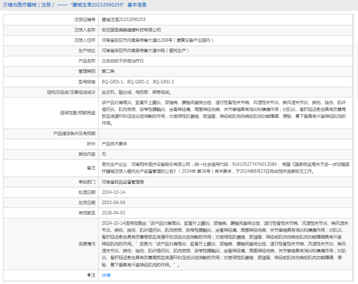Screen dimensions: 358x284
Task: Select management class value 第二类
Action: (108, 71)
